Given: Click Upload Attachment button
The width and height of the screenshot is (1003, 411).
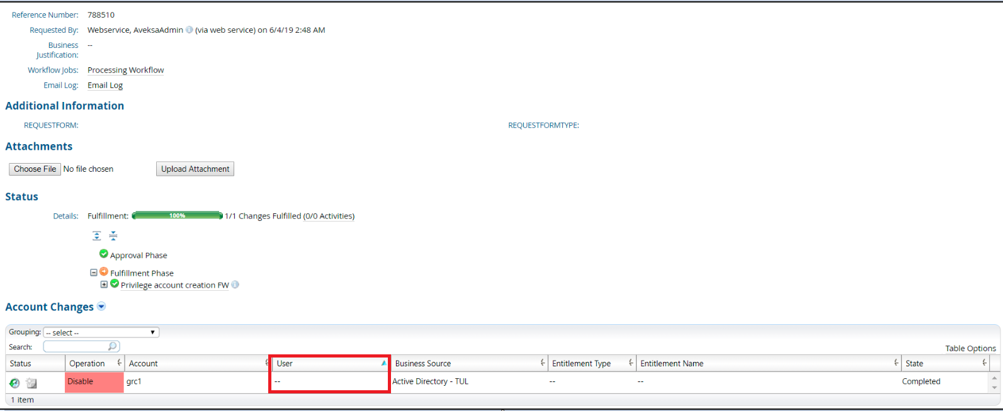Looking at the screenshot, I should (x=195, y=169).
